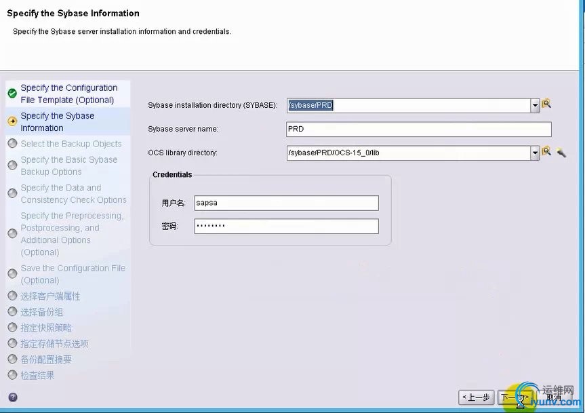Open the help question mark icon
This screenshot has width=585, height=413.
(x=13, y=397)
